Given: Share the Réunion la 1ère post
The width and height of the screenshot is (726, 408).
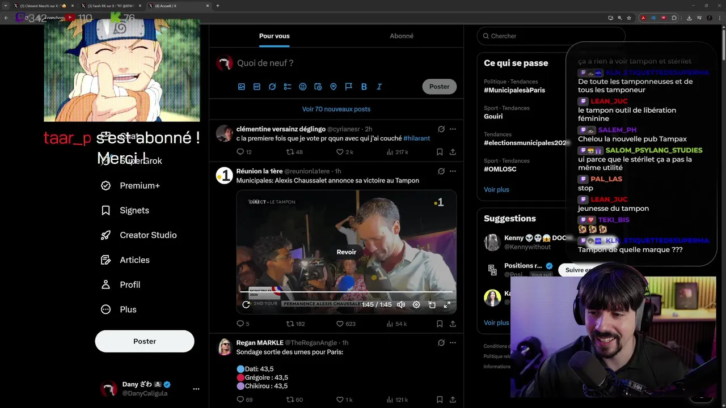Looking at the screenshot, I should pos(453,324).
